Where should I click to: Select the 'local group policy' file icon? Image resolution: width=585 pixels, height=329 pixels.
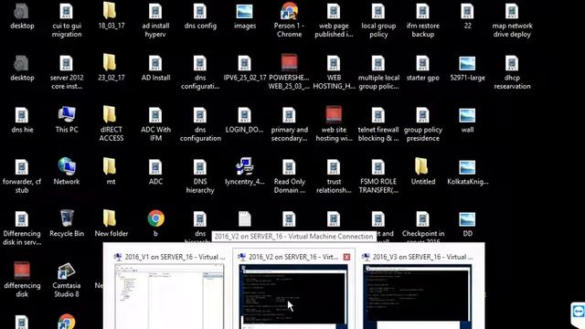click(378, 12)
